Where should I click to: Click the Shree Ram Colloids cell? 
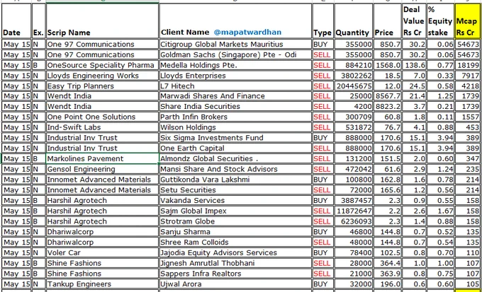click(235, 242)
